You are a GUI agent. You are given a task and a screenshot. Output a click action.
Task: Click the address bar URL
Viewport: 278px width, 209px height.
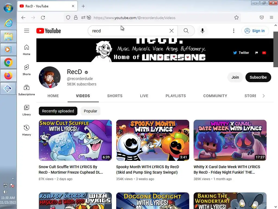pos(134,18)
